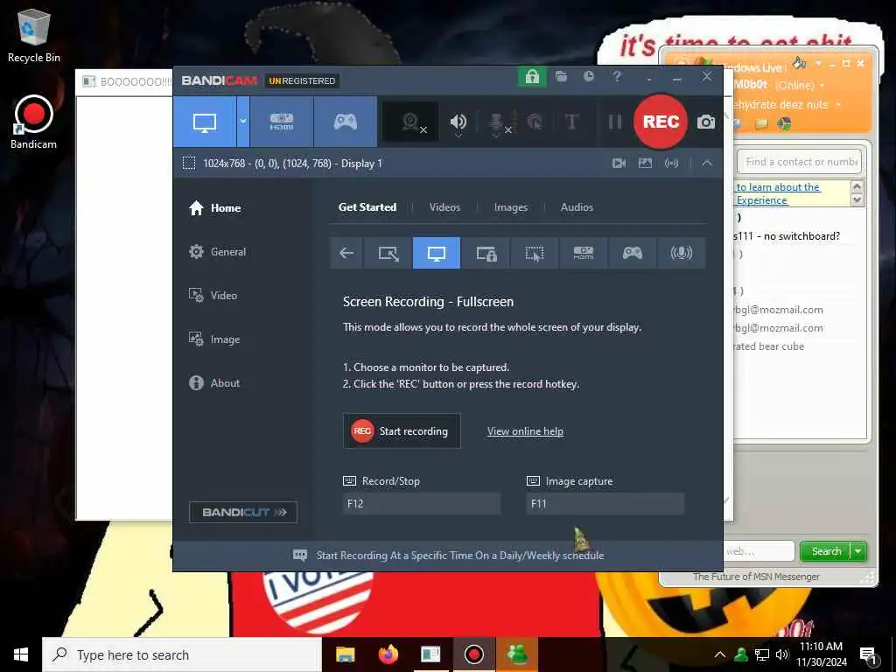896x672 pixels.
Task: Select HDMI device recording mode in top toolbar
Action: coord(281,122)
